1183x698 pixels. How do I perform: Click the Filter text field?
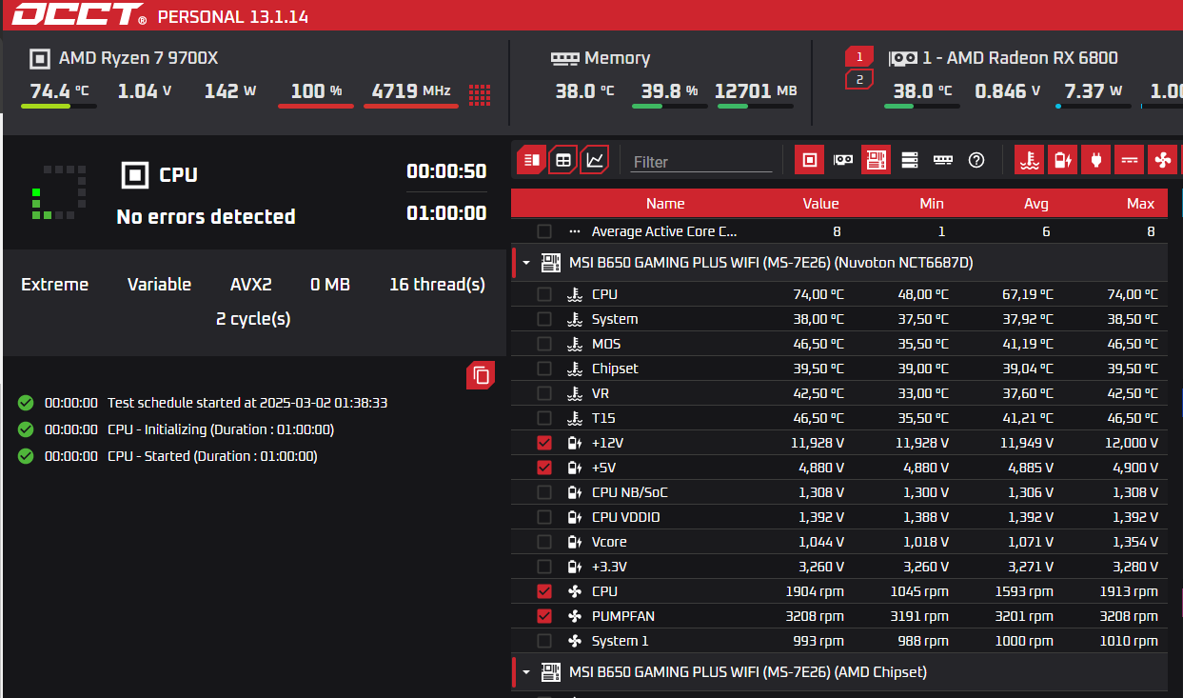(700, 162)
